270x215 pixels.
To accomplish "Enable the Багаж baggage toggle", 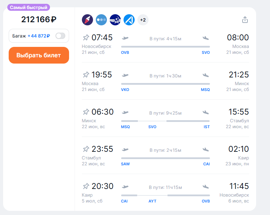I will pyautogui.click(x=60, y=36).
